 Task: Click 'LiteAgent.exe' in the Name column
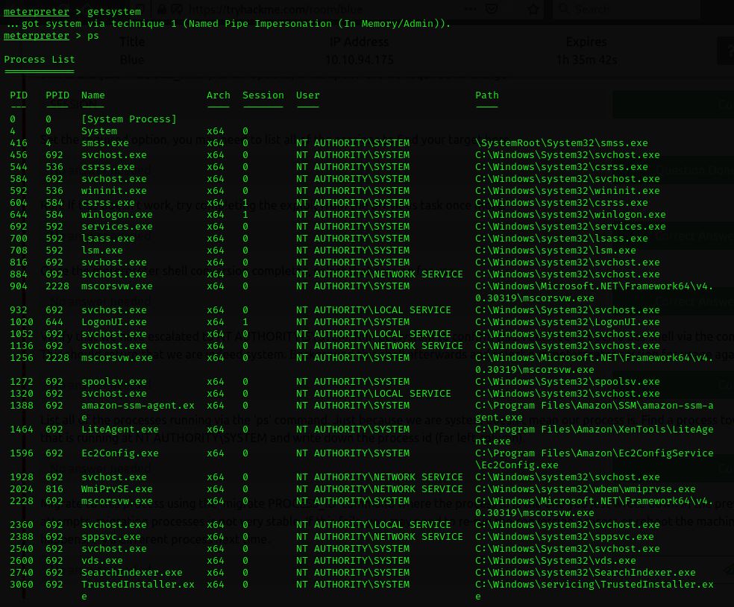pos(120,430)
